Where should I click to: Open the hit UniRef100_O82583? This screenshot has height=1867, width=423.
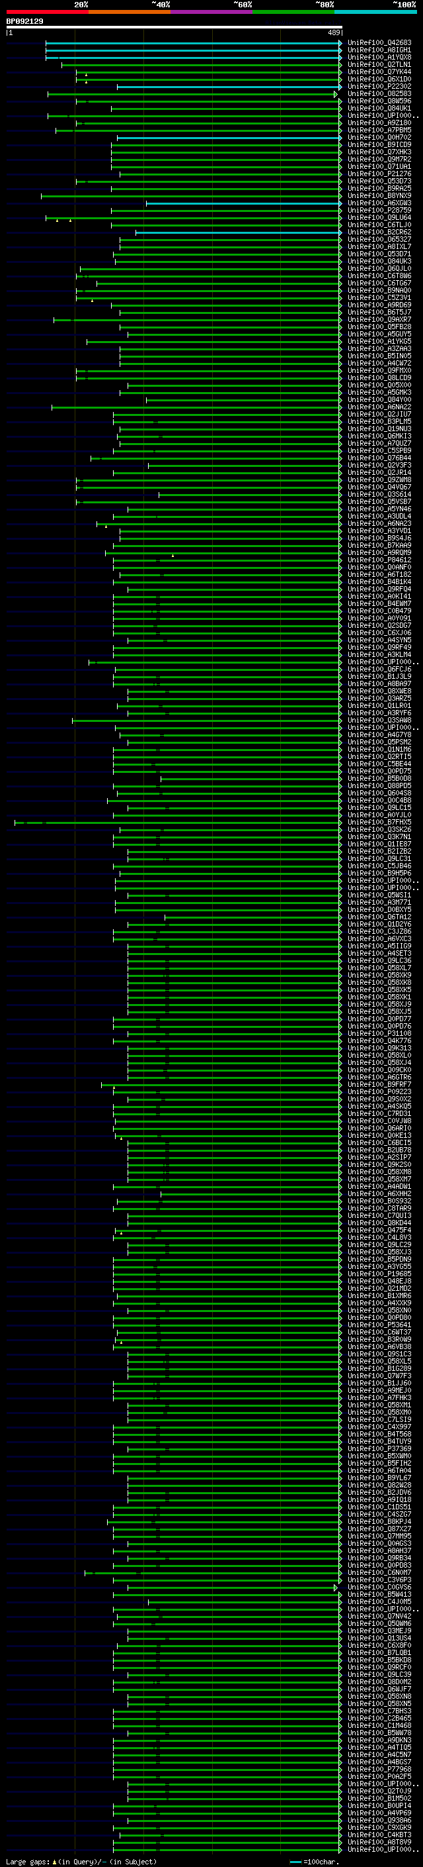[379, 93]
